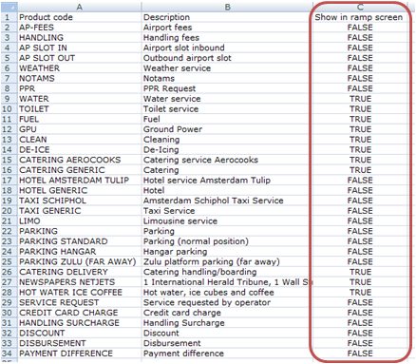Select cell CREDIT CARD CHARGE

(x=80, y=313)
